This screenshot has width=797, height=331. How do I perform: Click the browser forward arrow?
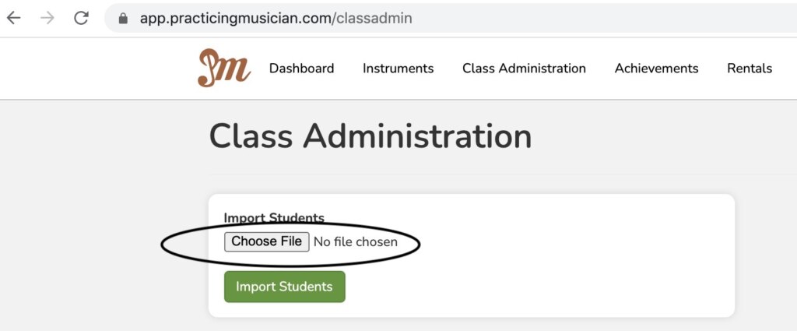47,18
